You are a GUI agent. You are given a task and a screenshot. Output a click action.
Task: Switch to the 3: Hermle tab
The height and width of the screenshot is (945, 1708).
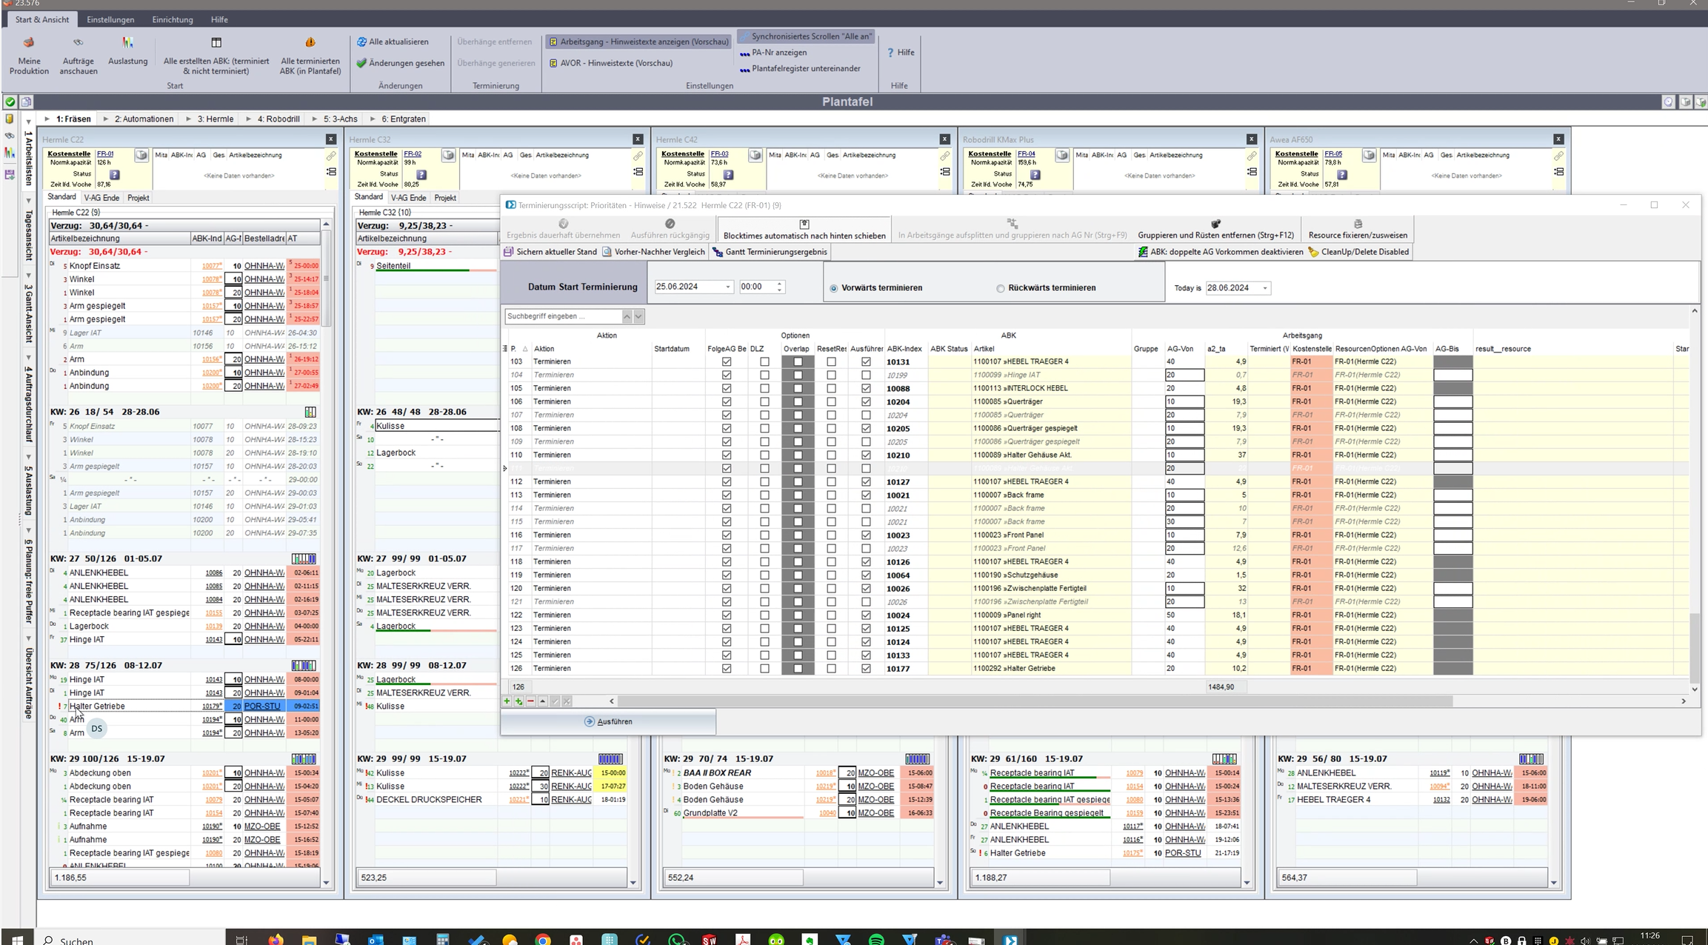click(215, 119)
